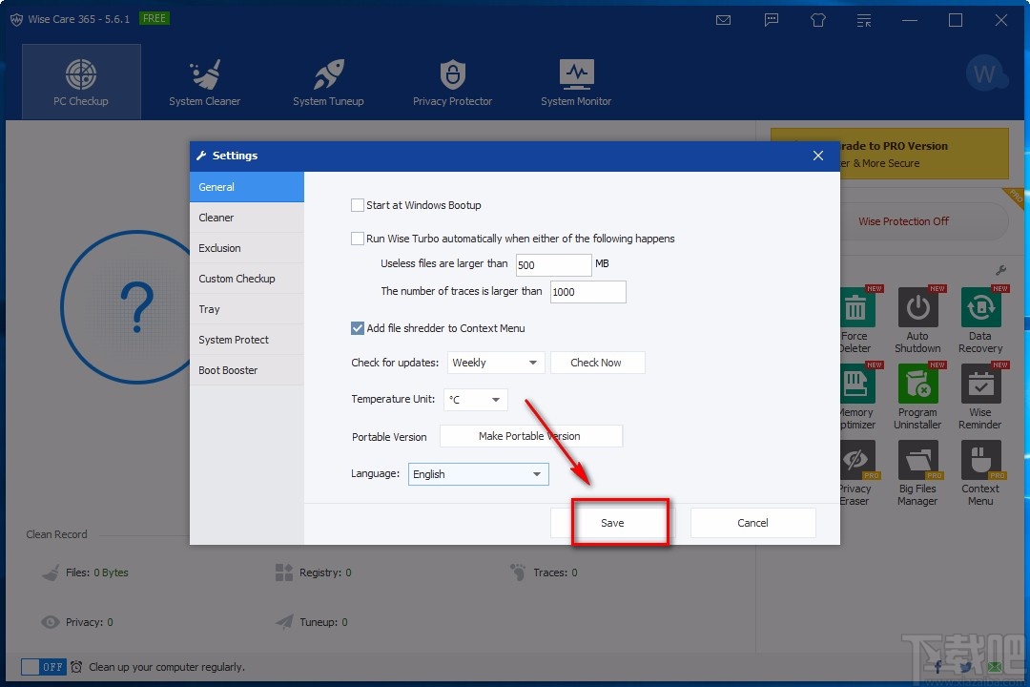1030x687 pixels.
Task: Open the System Cleaner section
Action: 204,82
